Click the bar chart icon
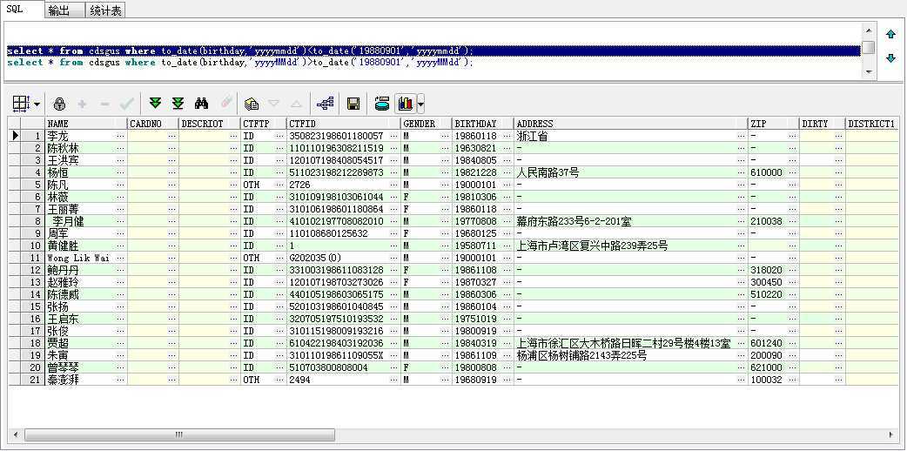Image resolution: width=907 pixels, height=451 pixels. [405, 104]
